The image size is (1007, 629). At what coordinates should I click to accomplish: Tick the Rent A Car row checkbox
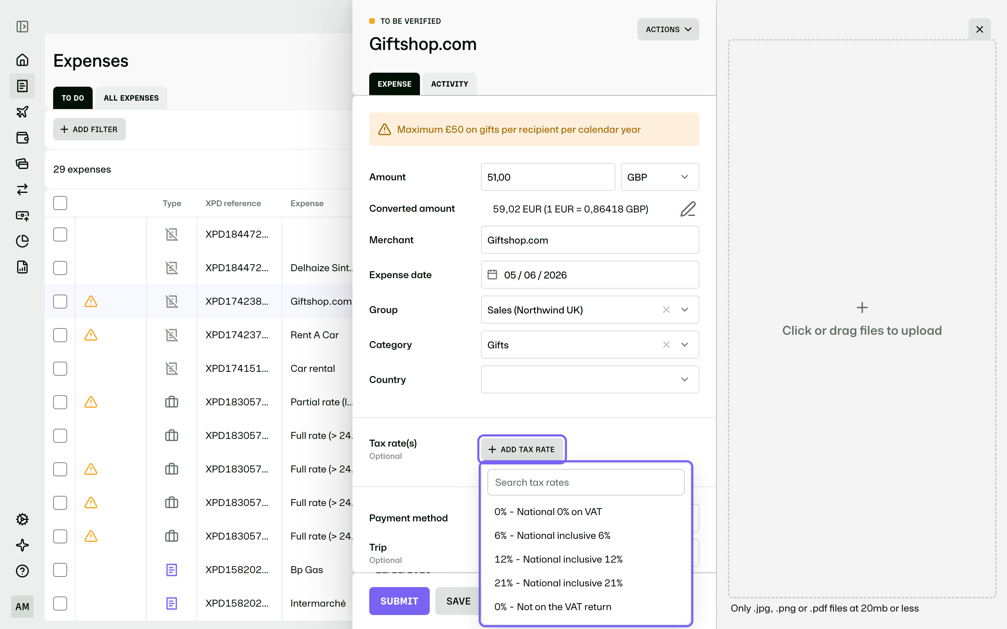60,335
